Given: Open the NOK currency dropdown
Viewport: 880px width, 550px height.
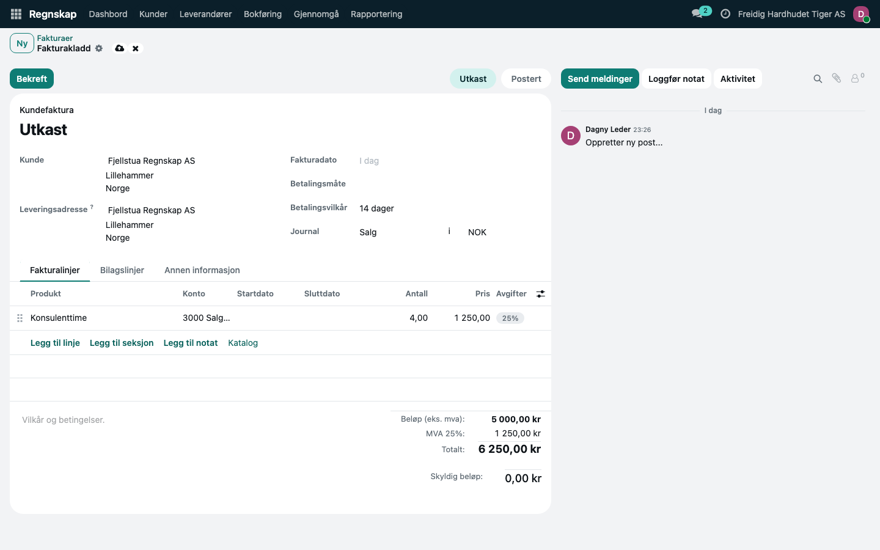Looking at the screenshot, I should 502,232.
